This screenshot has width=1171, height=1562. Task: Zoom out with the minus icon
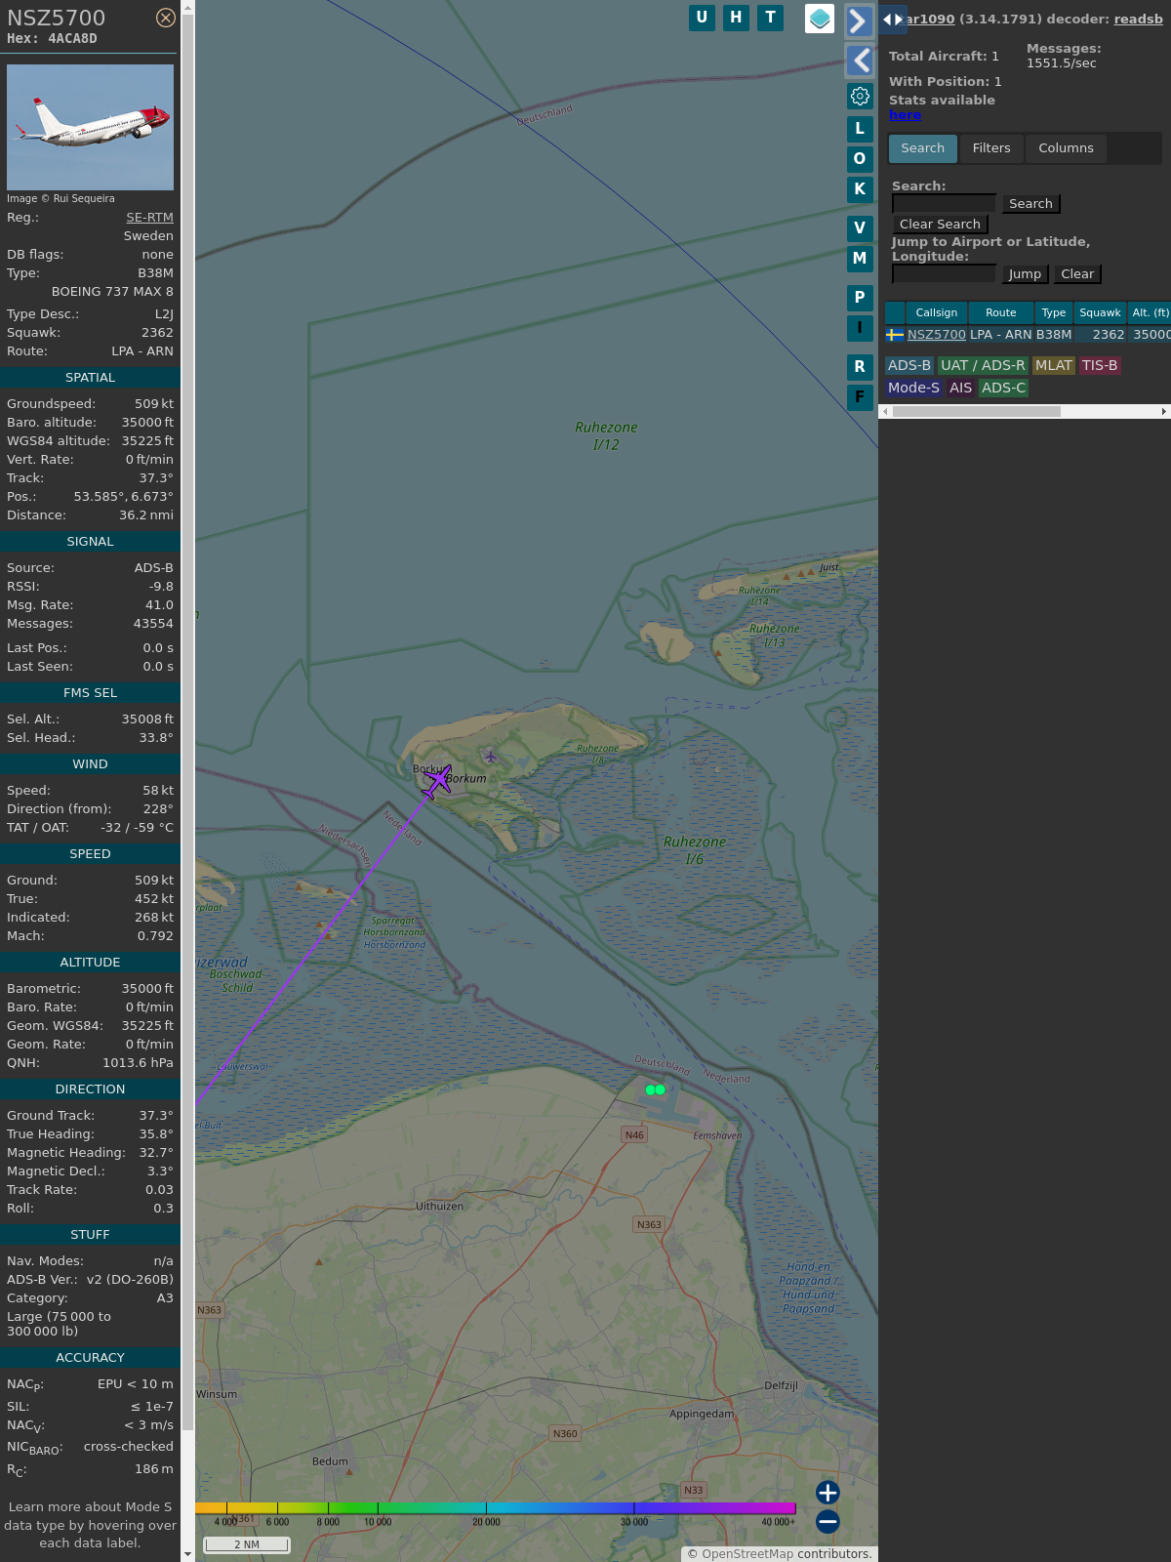coord(828,1521)
